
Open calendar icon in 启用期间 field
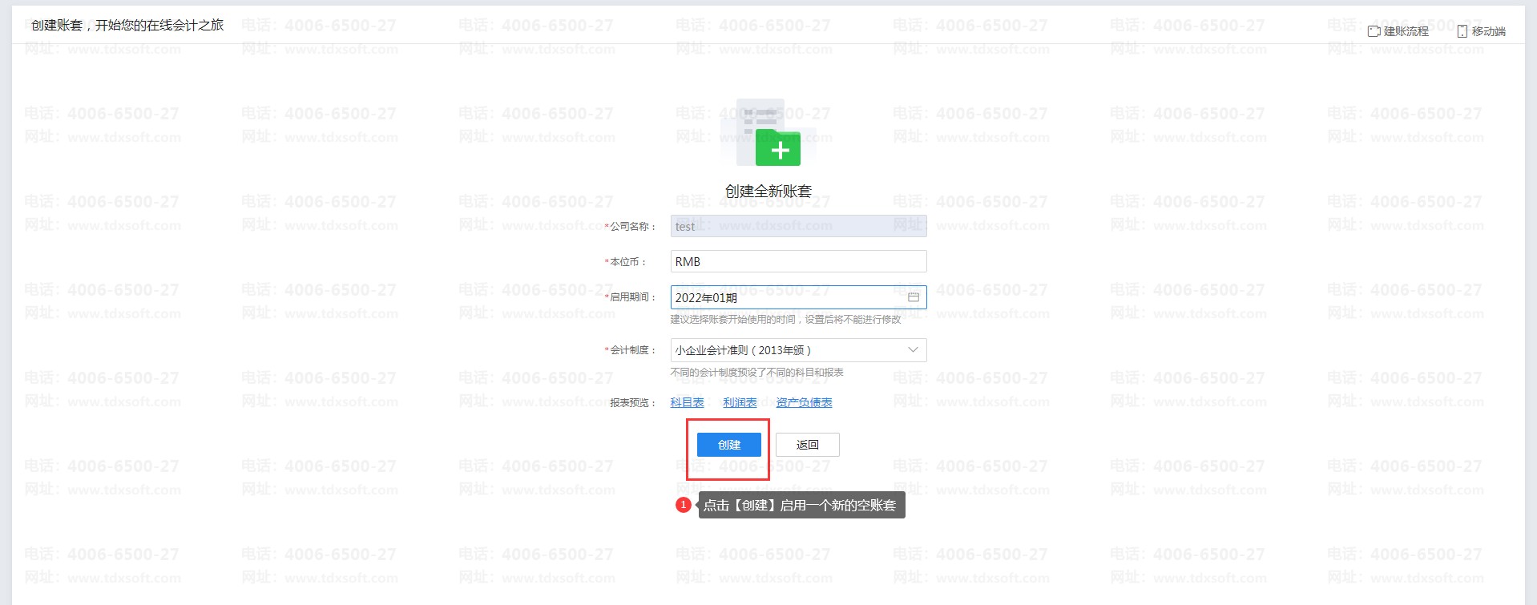tap(913, 297)
